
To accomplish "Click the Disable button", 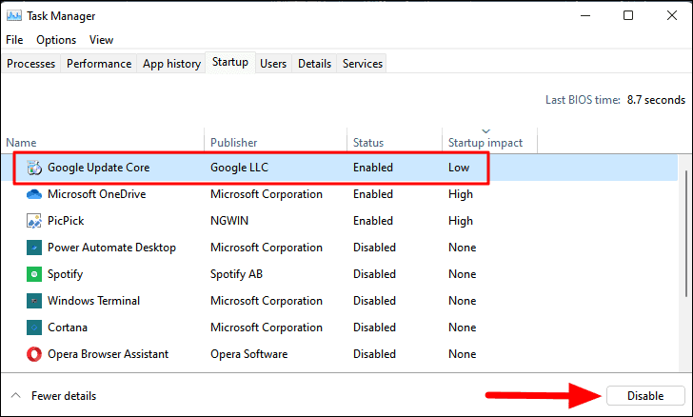I will (x=645, y=396).
